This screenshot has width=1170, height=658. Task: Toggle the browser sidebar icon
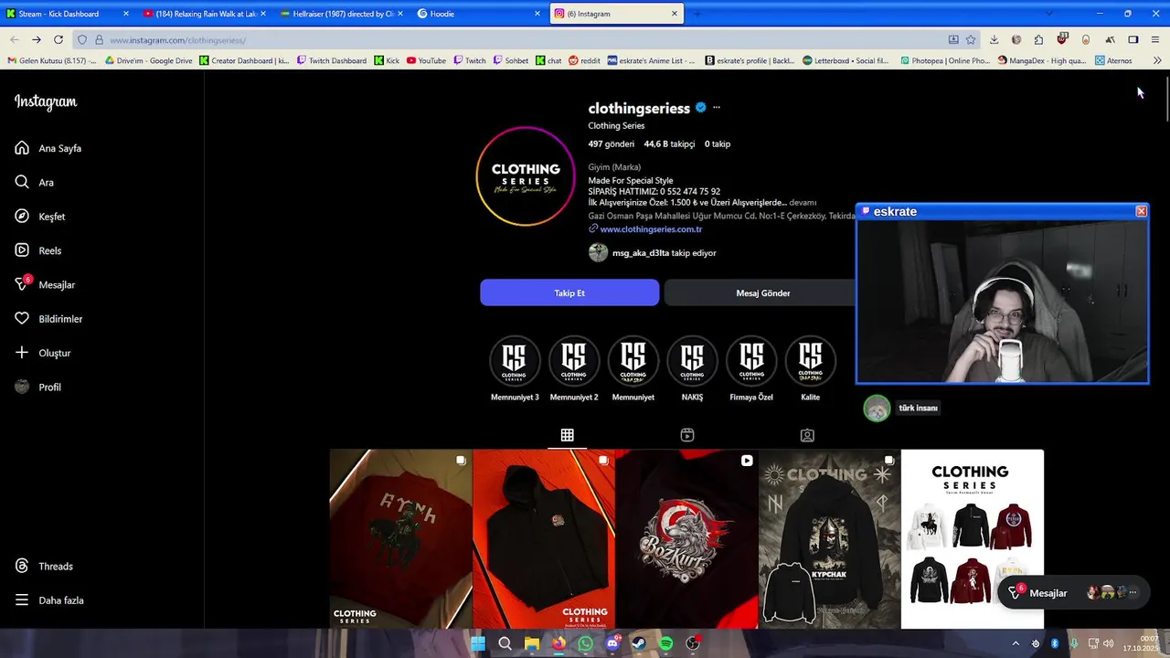pos(1133,40)
